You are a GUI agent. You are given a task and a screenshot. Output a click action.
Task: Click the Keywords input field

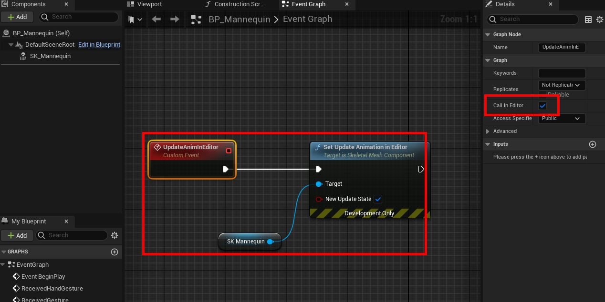(562, 73)
